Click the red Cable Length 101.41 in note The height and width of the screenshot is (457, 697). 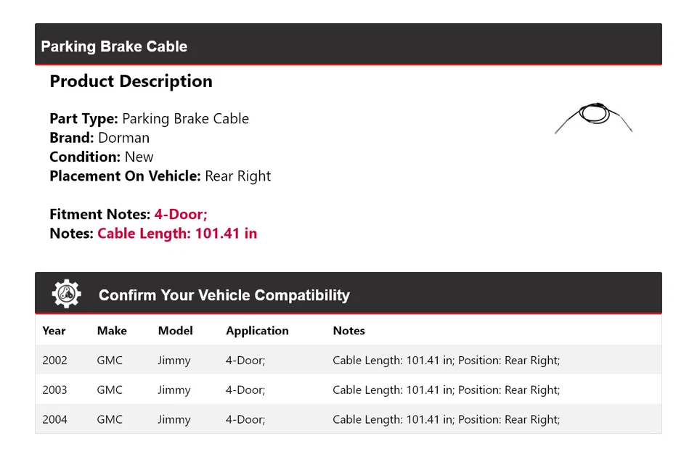177,234
